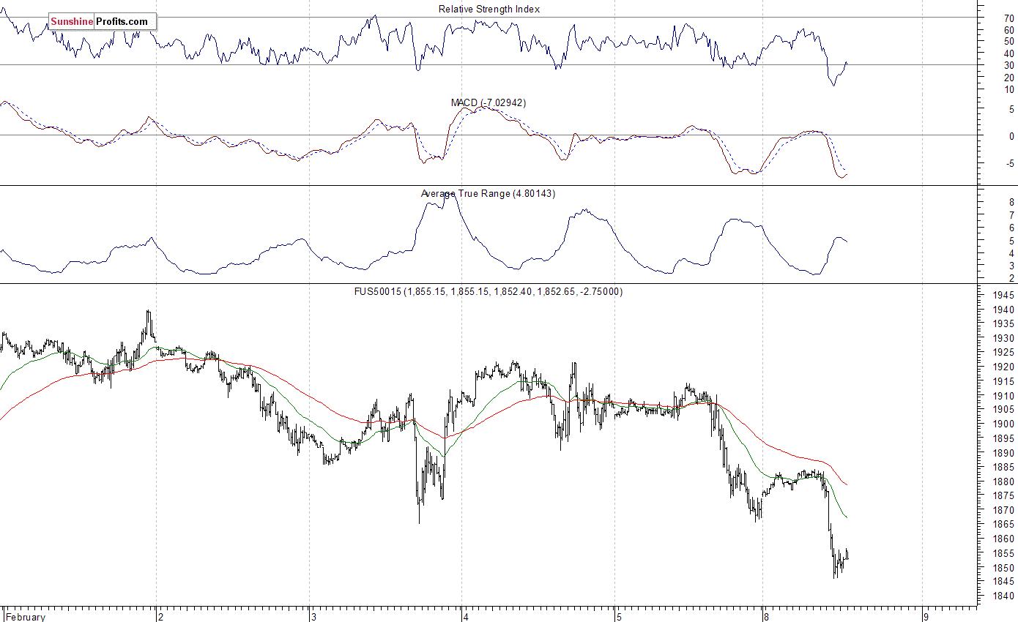Click the date label 3 on the axis

(x=315, y=616)
